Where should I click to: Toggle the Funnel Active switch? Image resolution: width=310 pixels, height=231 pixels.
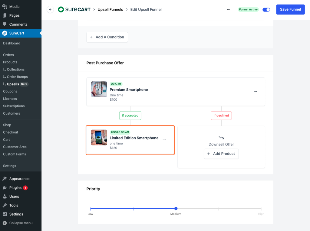click(x=266, y=10)
